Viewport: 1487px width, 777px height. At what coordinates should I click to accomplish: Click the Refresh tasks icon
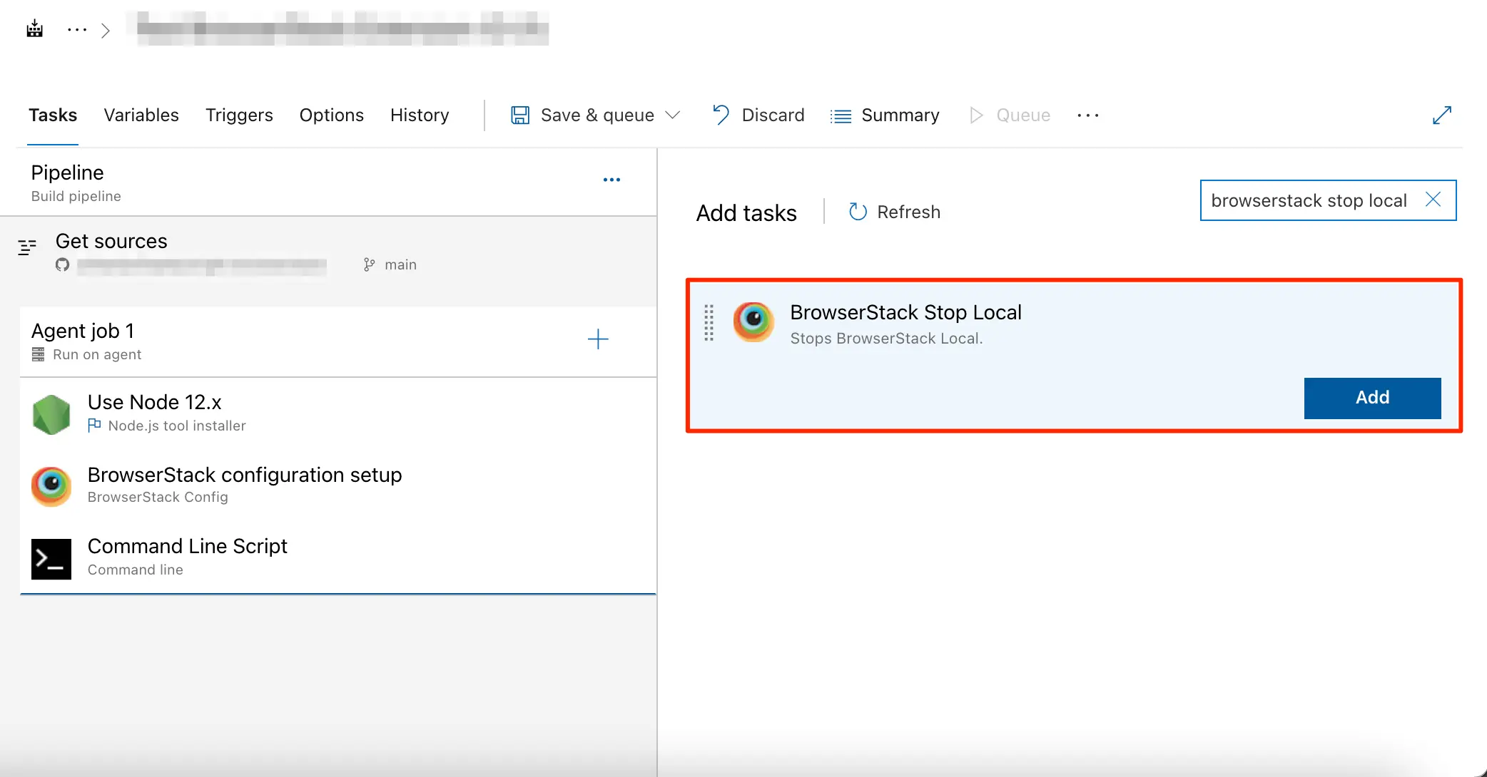tap(858, 212)
